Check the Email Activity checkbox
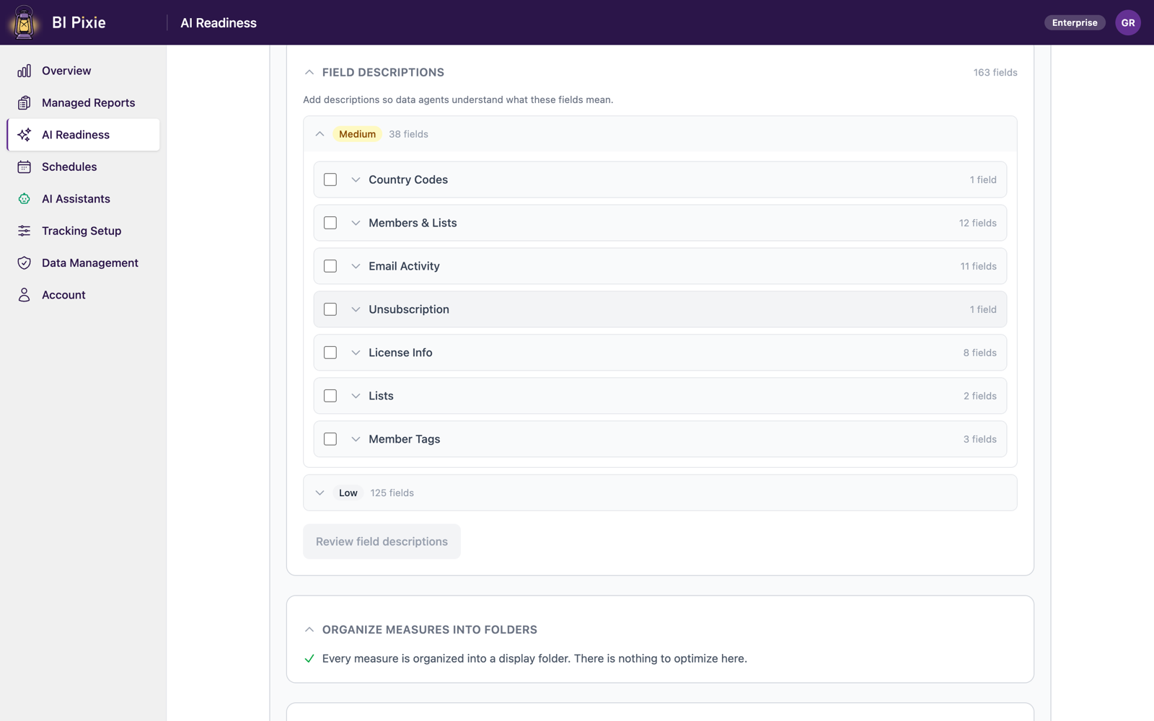The height and width of the screenshot is (721, 1154). [330, 266]
